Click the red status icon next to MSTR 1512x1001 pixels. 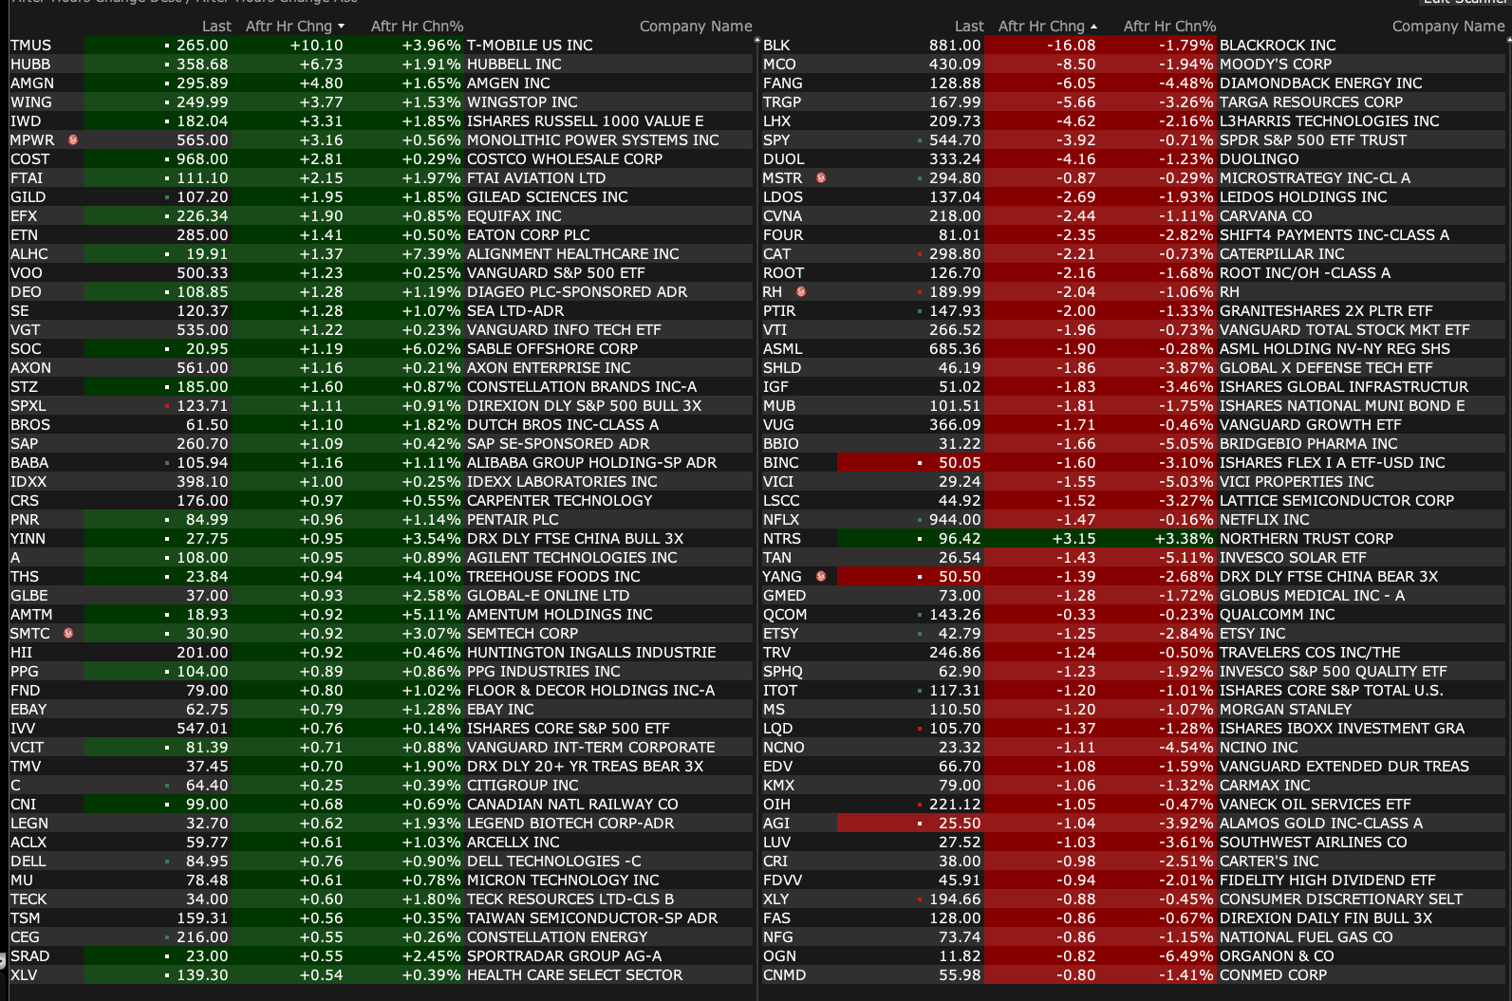point(821,178)
